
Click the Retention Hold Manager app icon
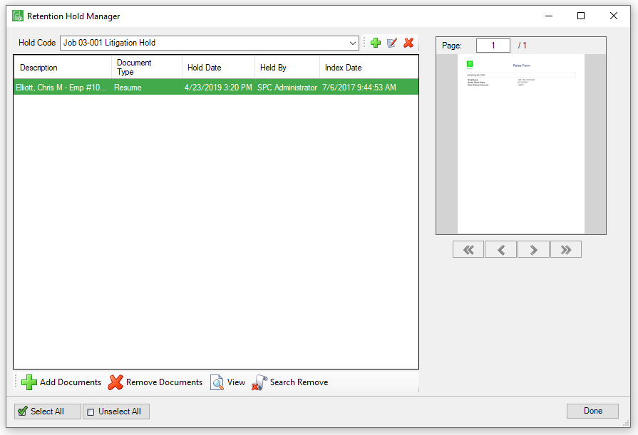(18, 16)
